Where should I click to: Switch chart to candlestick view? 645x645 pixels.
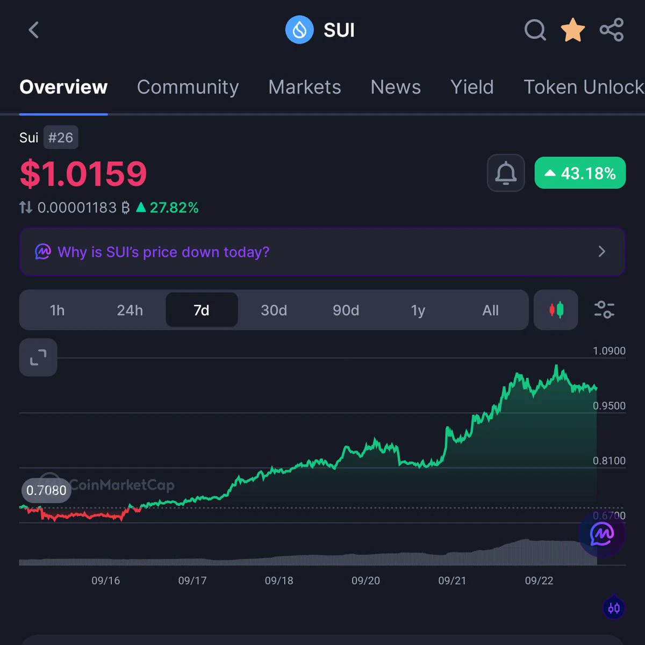(x=556, y=310)
